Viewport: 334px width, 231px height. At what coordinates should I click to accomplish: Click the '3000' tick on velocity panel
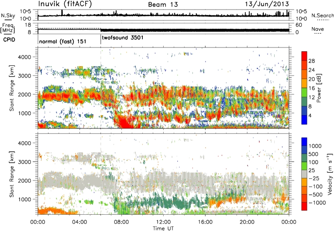point(24,162)
